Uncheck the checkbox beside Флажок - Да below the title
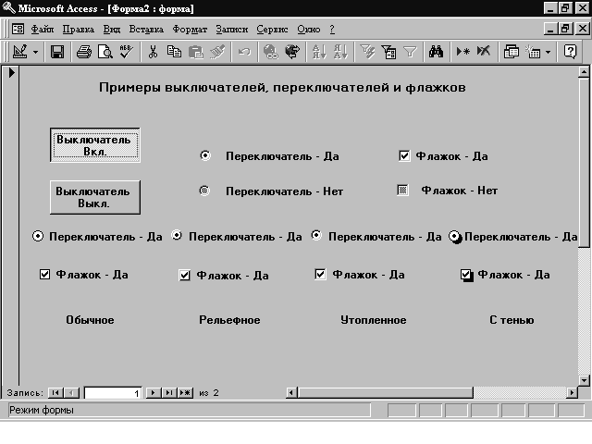This screenshot has height=444, width=592. click(x=404, y=155)
